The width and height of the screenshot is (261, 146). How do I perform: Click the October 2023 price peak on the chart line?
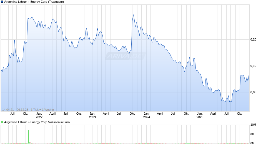(x=133, y=15)
